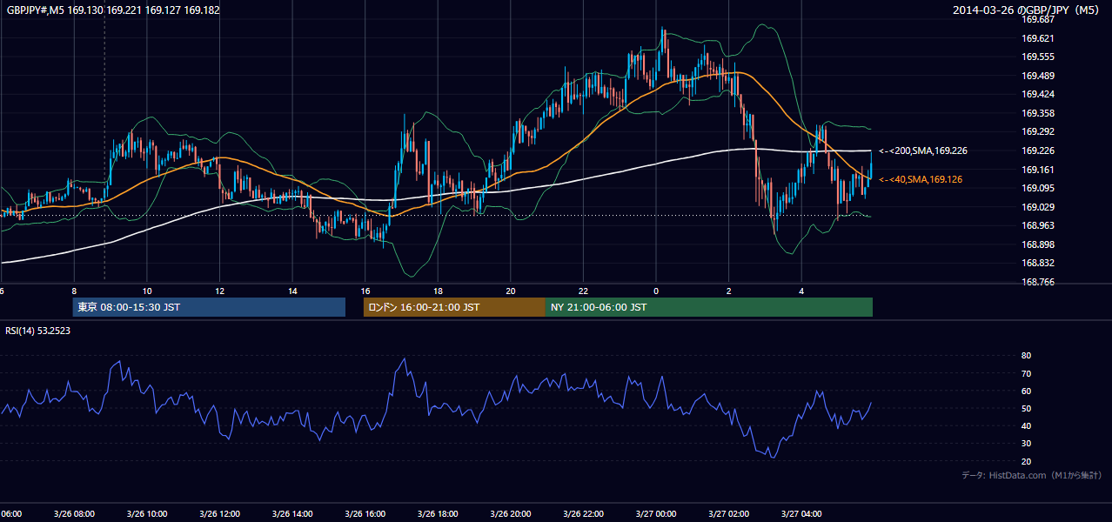This screenshot has width=1112, height=522.
Task: Click price level 169.358 on the axis
Action: (x=1038, y=113)
